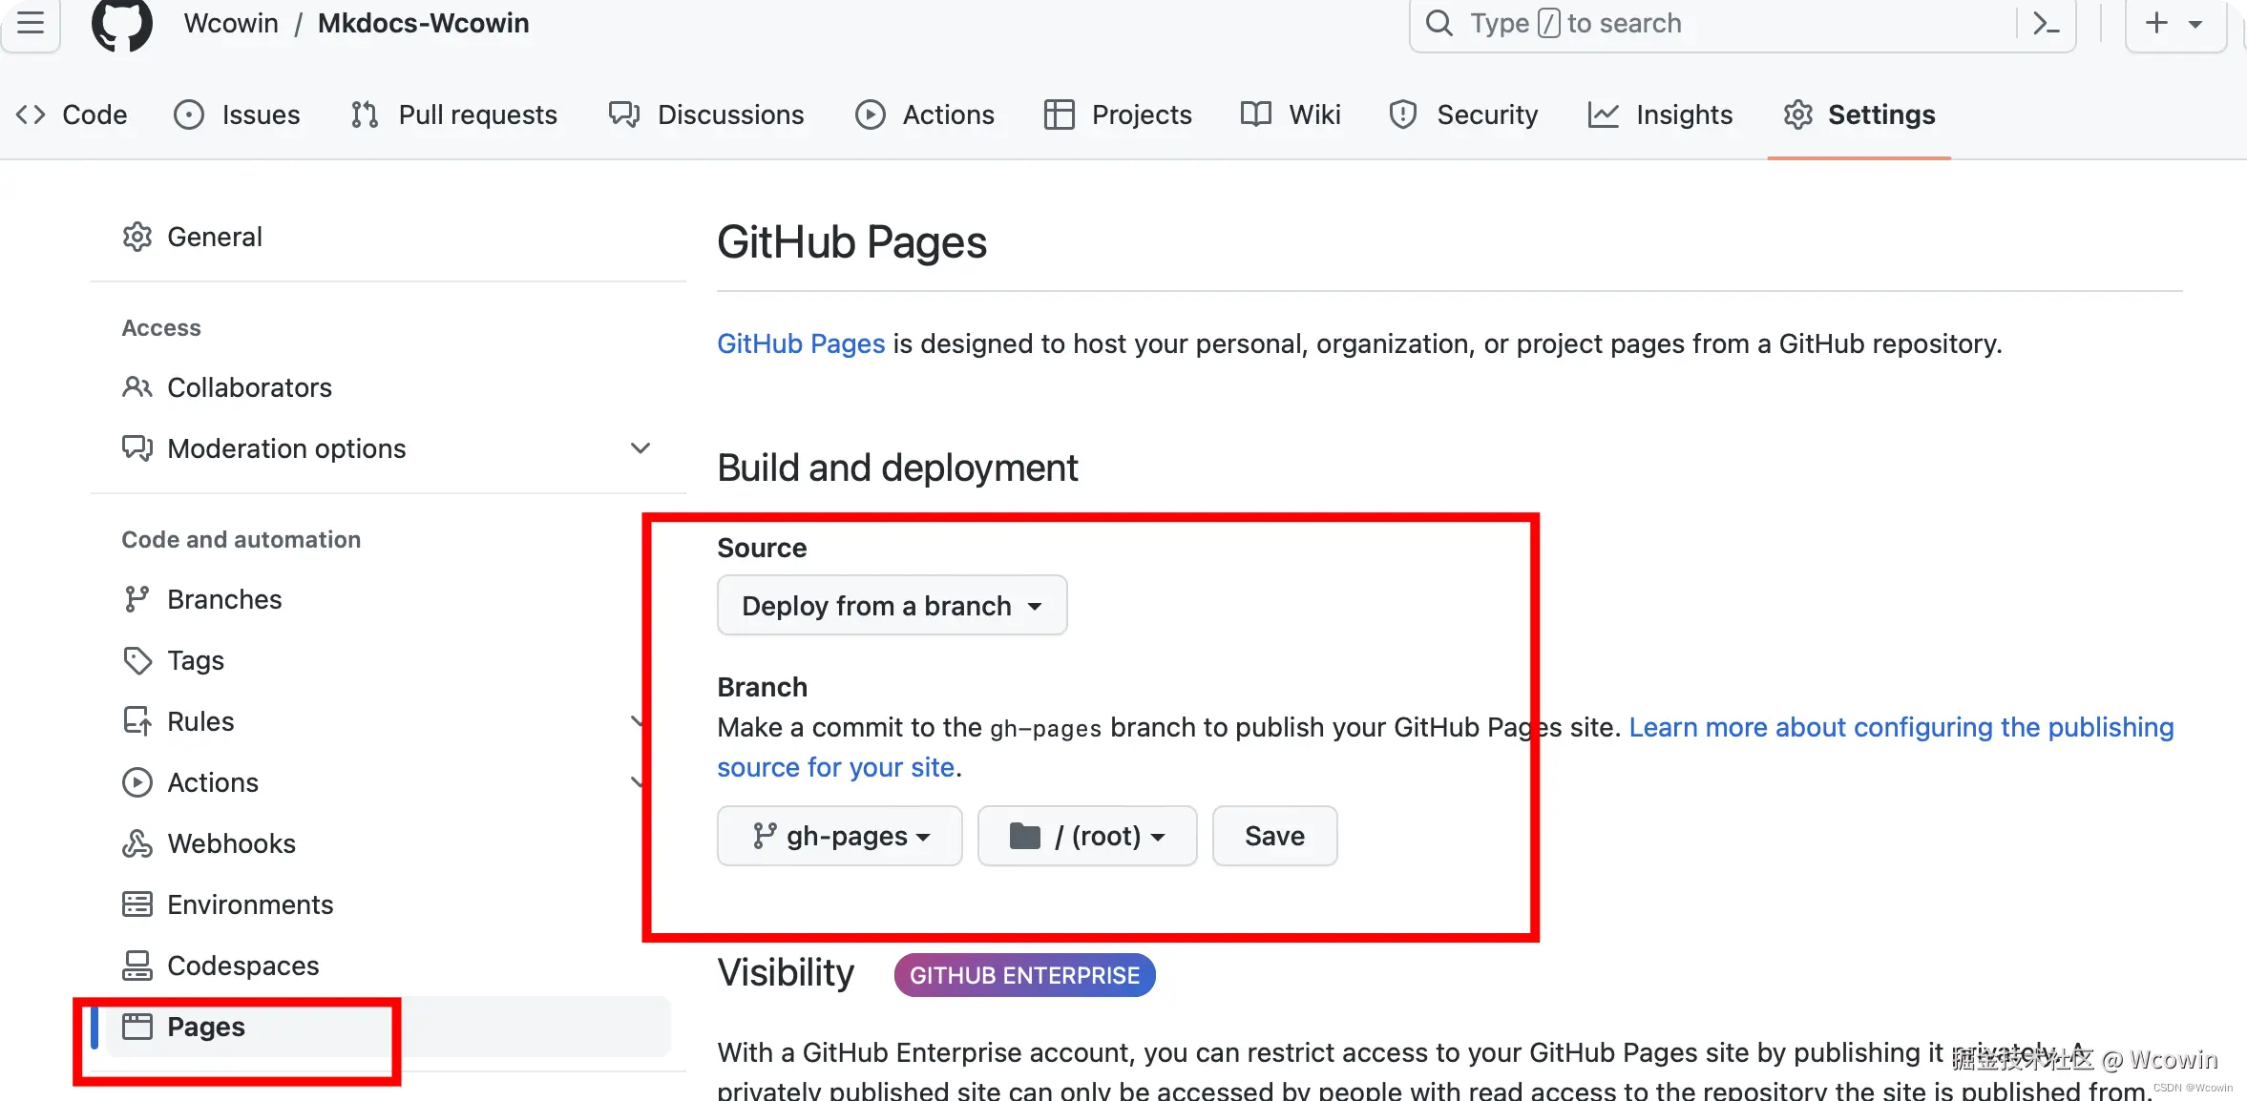Open the command palette terminal icon
2247x1101 pixels.
click(2047, 23)
